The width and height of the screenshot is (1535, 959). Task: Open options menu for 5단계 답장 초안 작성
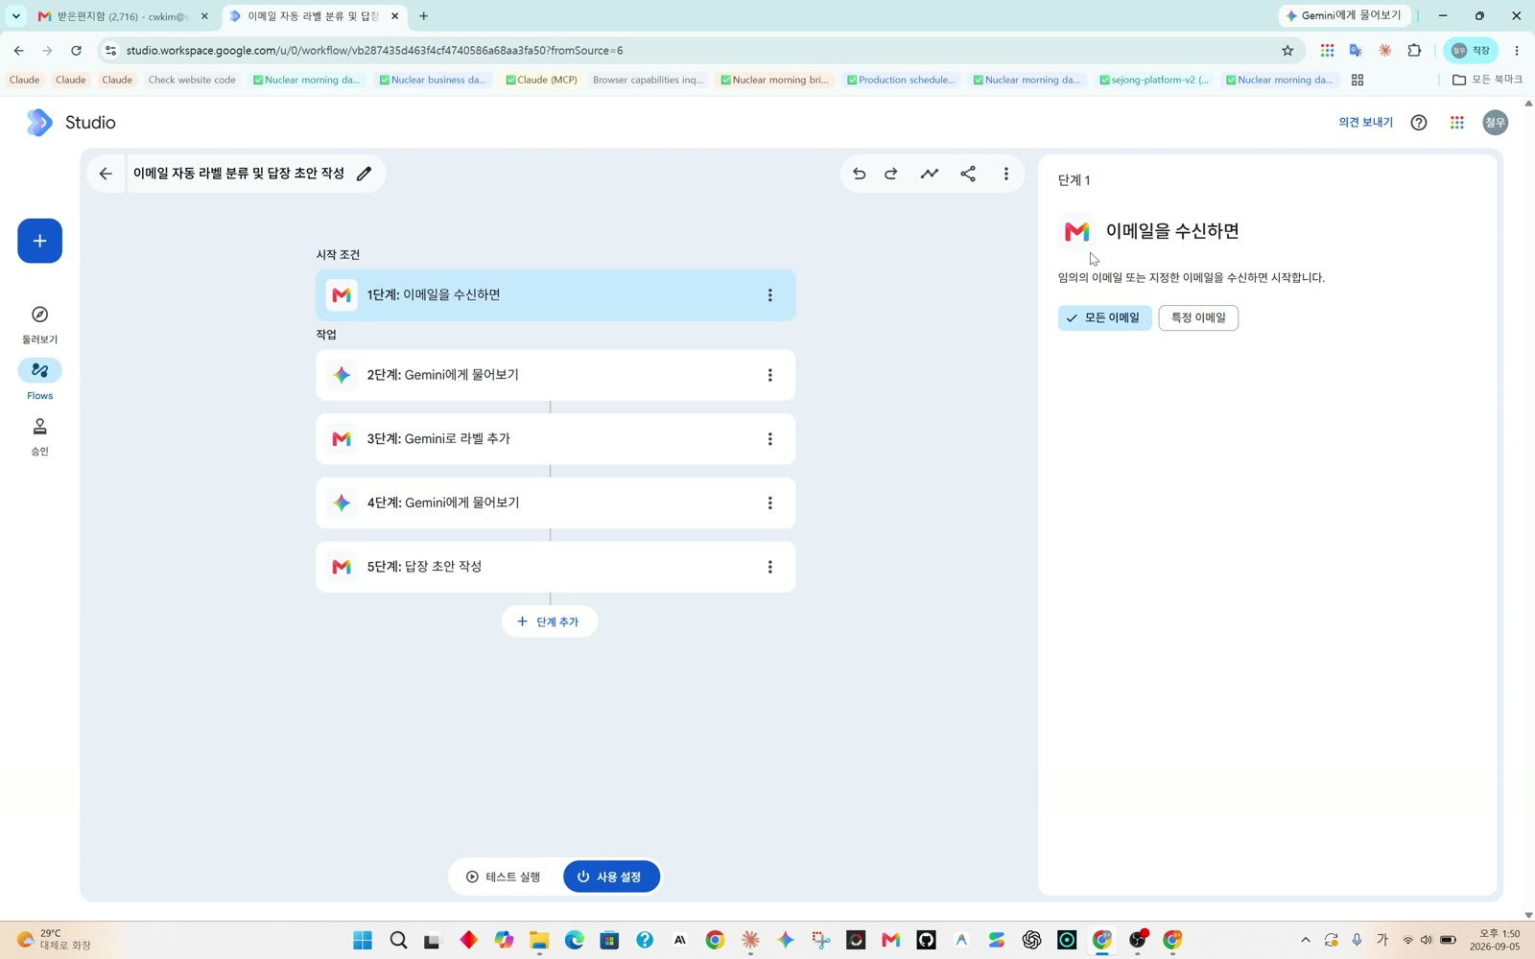tap(769, 567)
